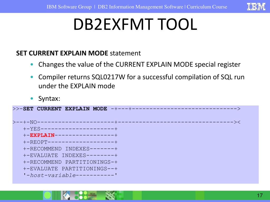Viewport: 270px width, 202px height.
Task: Click the italic host-variable option
Action: [53, 175]
